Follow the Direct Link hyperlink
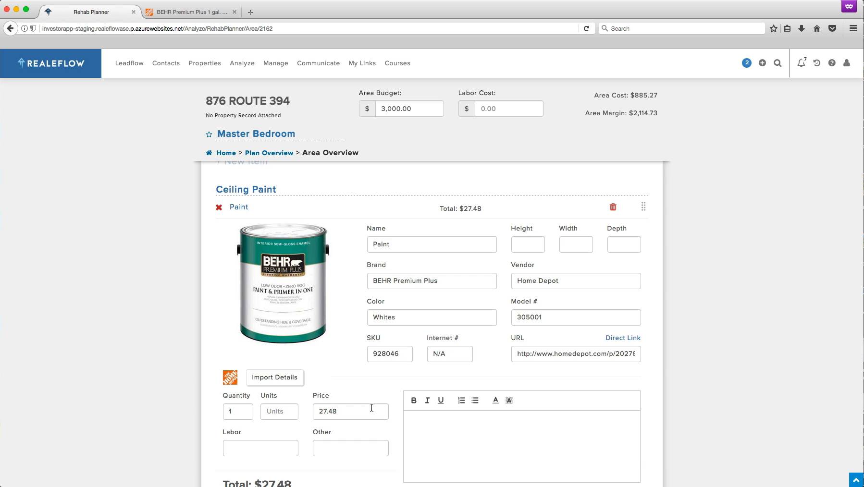Viewport: 864px width, 487px height. (x=623, y=338)
